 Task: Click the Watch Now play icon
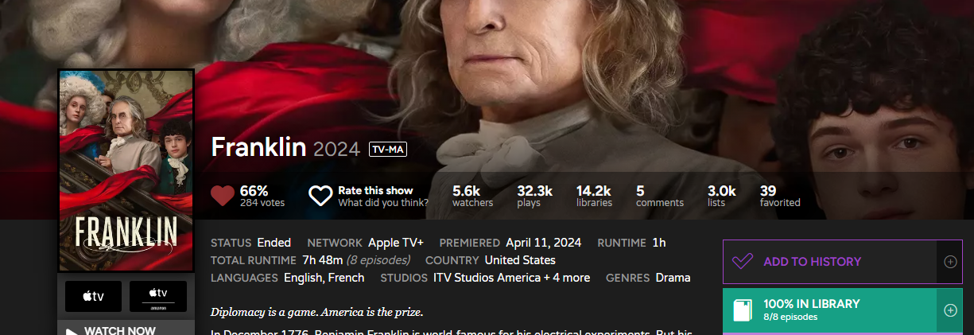[x=72, y=331]
